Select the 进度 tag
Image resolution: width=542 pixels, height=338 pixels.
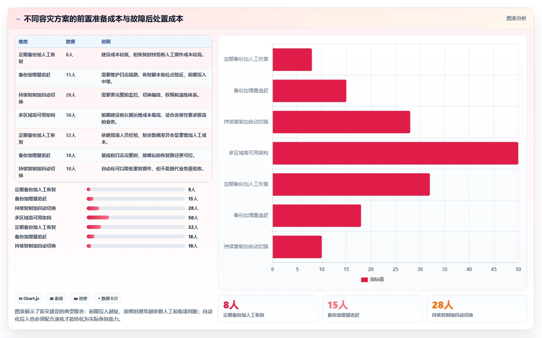click(x=80, y=298)
